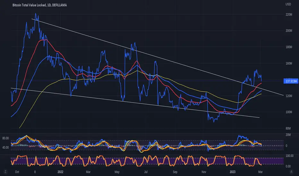This screenshot has height=176, width=299.
Task: Click the May label on time axis
Action: pos(117,172)
